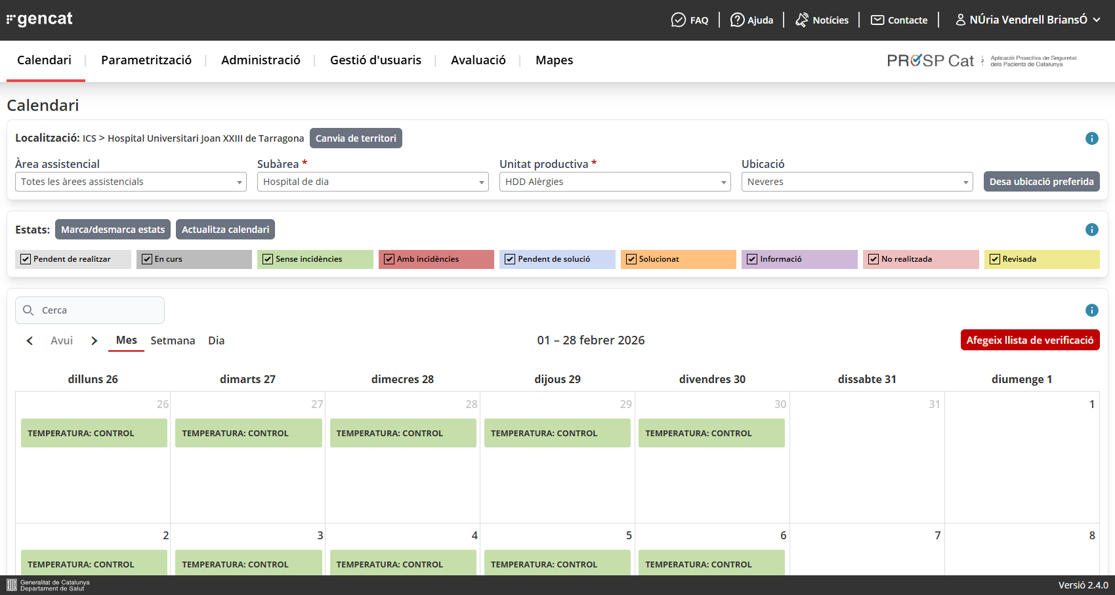Toggle Pendent de solució checkbox
The image size is (1115, 595).
(510, 259)
